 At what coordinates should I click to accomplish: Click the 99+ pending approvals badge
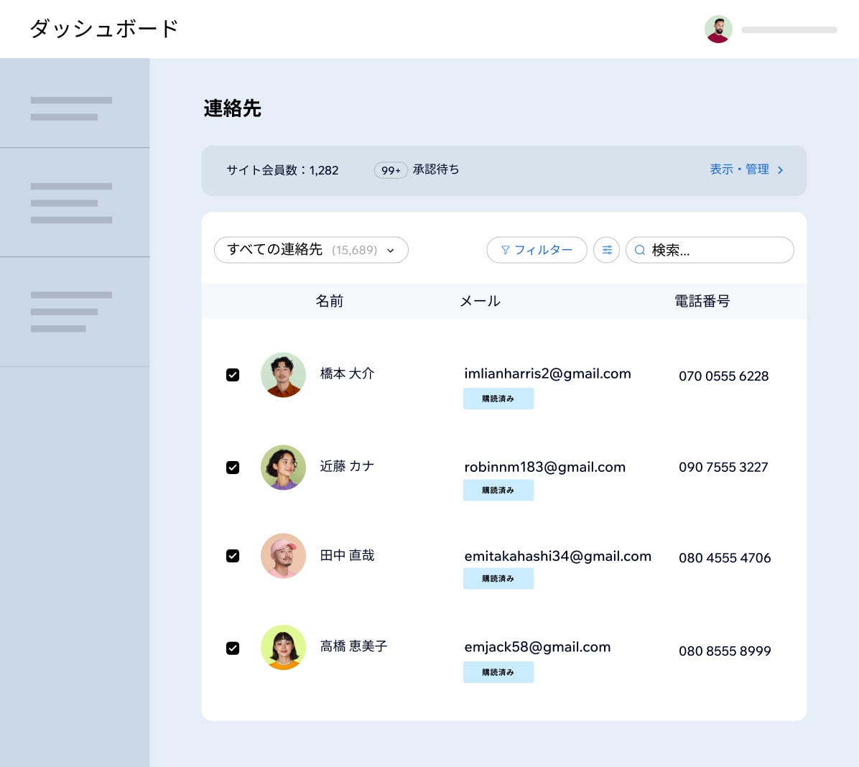(391, 170)
